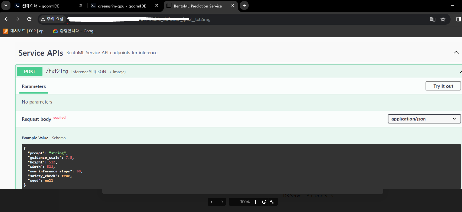The width and height of the screenshot is (462, 212).
Task: Click the Service APIs heading
Action: (41, 53)
